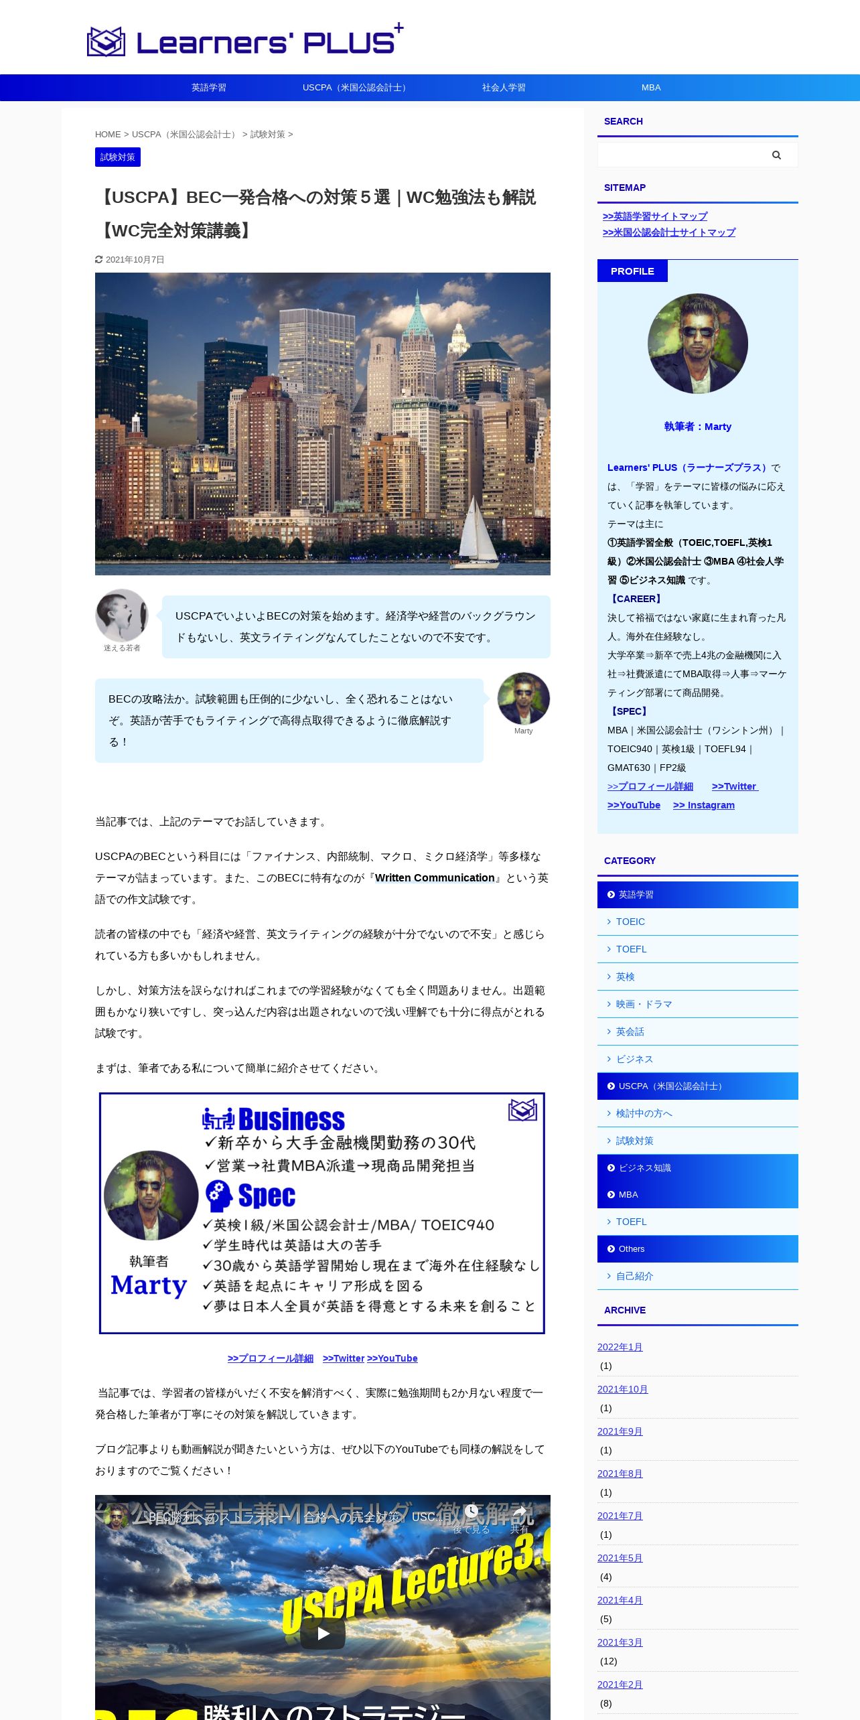Play the embedded YouTube video
This screenshot has height=1720, width=860.
[323, 1633]
